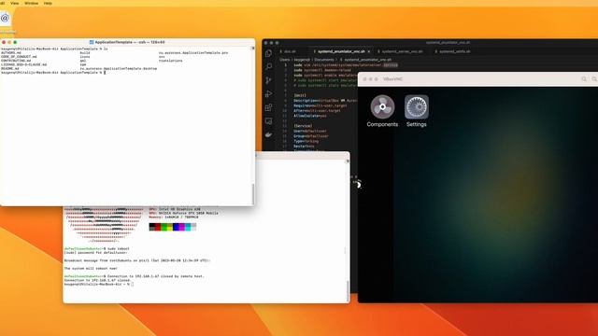This screenshot has height=336, width=598.
Task: Click the cyan swatch in the terminal palette
Action: pos(188,227)
